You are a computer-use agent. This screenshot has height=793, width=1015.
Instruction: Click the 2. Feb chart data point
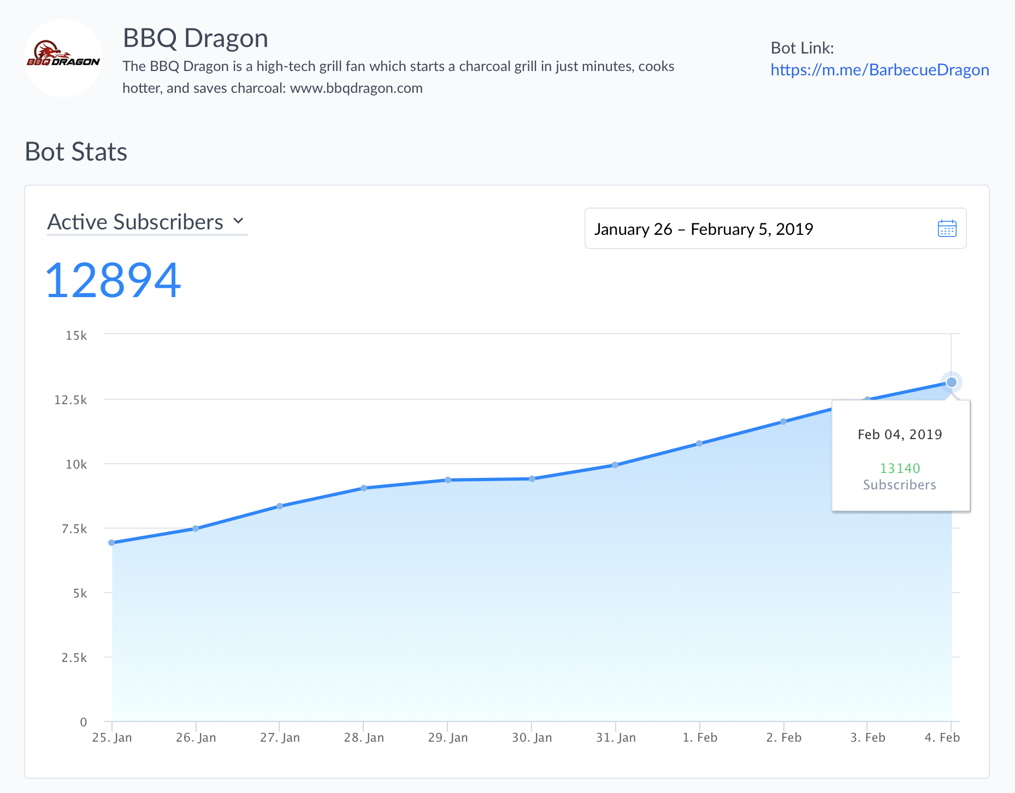tap(783, 421)
